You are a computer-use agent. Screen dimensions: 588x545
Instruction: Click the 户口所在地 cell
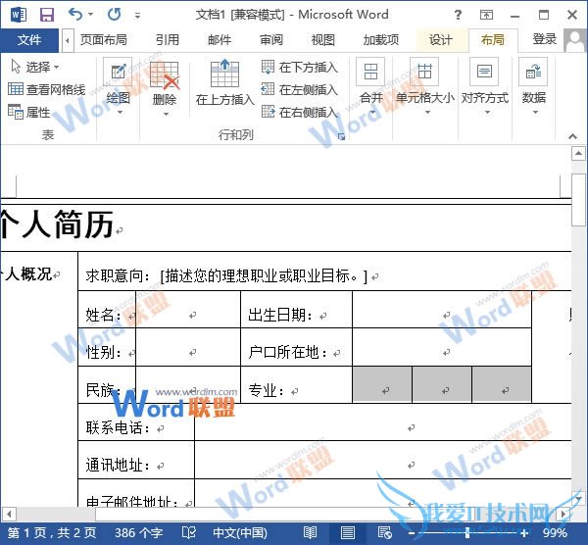pos(296,348)
